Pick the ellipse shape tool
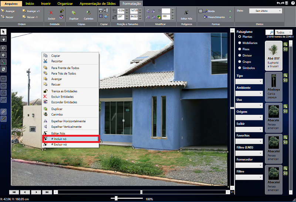 point(3,86)
